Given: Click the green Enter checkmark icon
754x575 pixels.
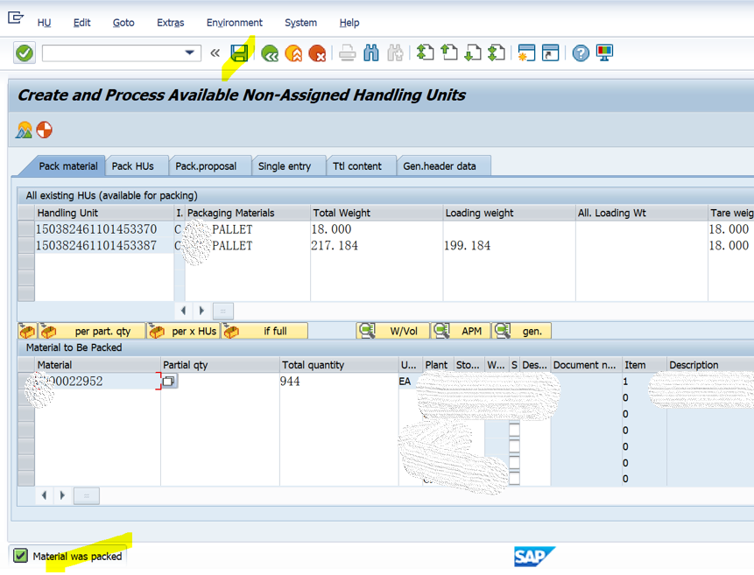Looking at the screenshot, I should point(24,53).
